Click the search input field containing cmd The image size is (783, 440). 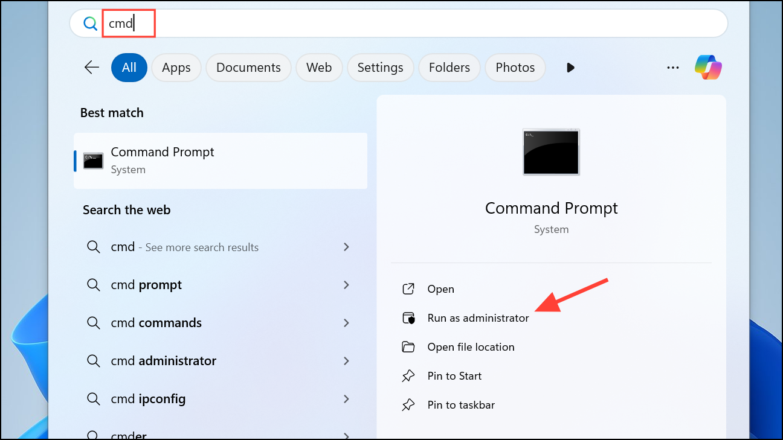pos(399,24)
